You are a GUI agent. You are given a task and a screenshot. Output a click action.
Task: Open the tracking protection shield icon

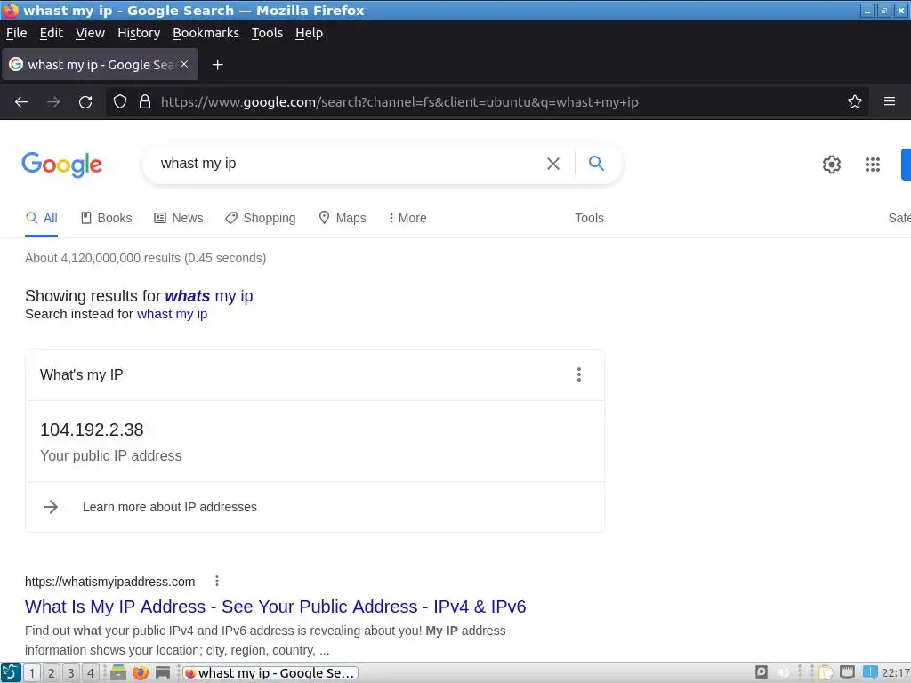[x=120, y=102]
